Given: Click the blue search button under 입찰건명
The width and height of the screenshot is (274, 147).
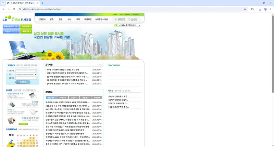Looking at the screenshot, I should [23, 82].
